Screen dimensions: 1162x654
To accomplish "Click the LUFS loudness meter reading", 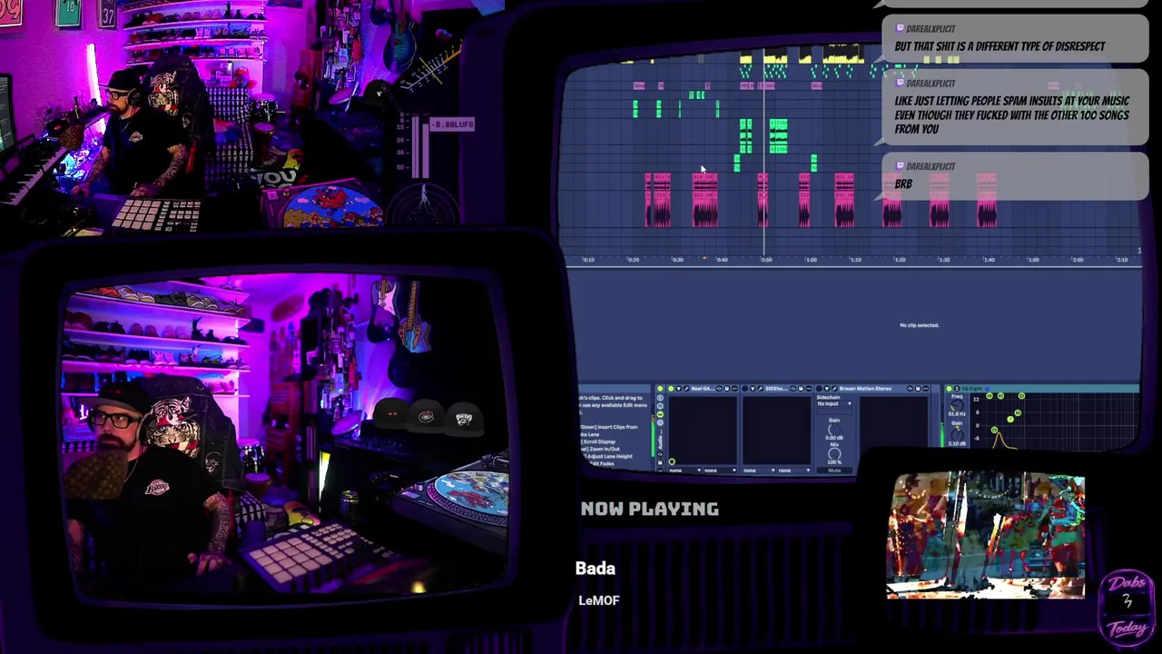I will coord(452,124).
